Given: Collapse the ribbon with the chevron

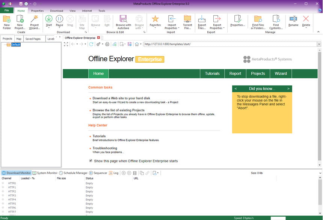Looking at the screenshot, I should tap(318, 31).
